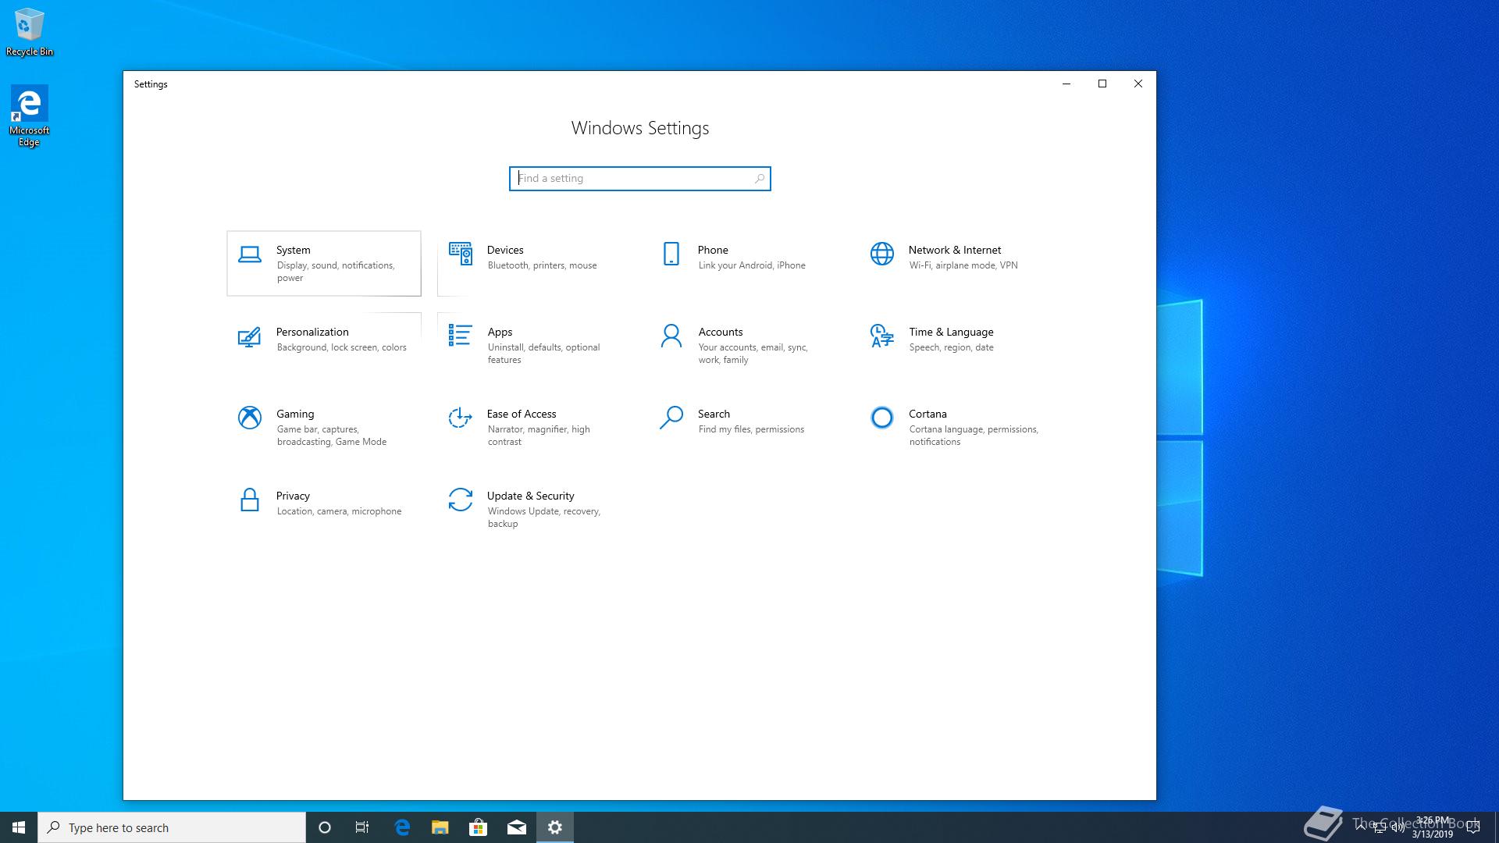Open the Windows Start menu
Image resolution: width=1499 pixels, height=843 pixels.
pyautogui.click(x=19, y=827)
